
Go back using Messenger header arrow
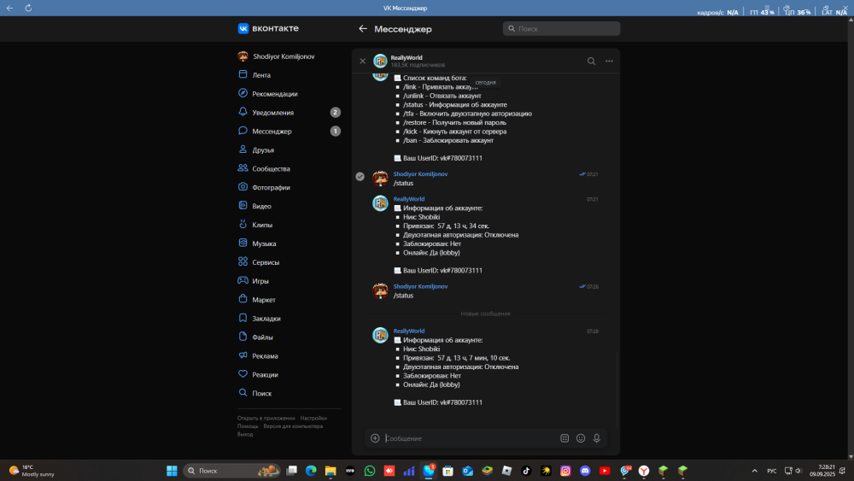pyautogui.click(x=363, y=29)
